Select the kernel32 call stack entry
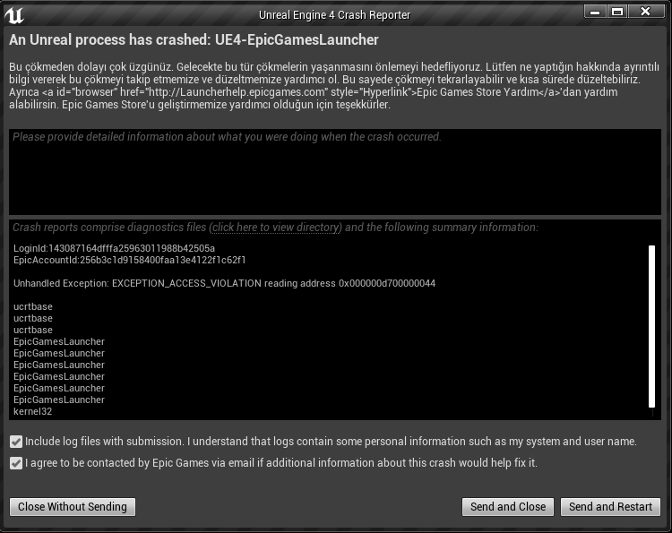The height and width of the screenshot is (533, 672). (x=33, y=412)
